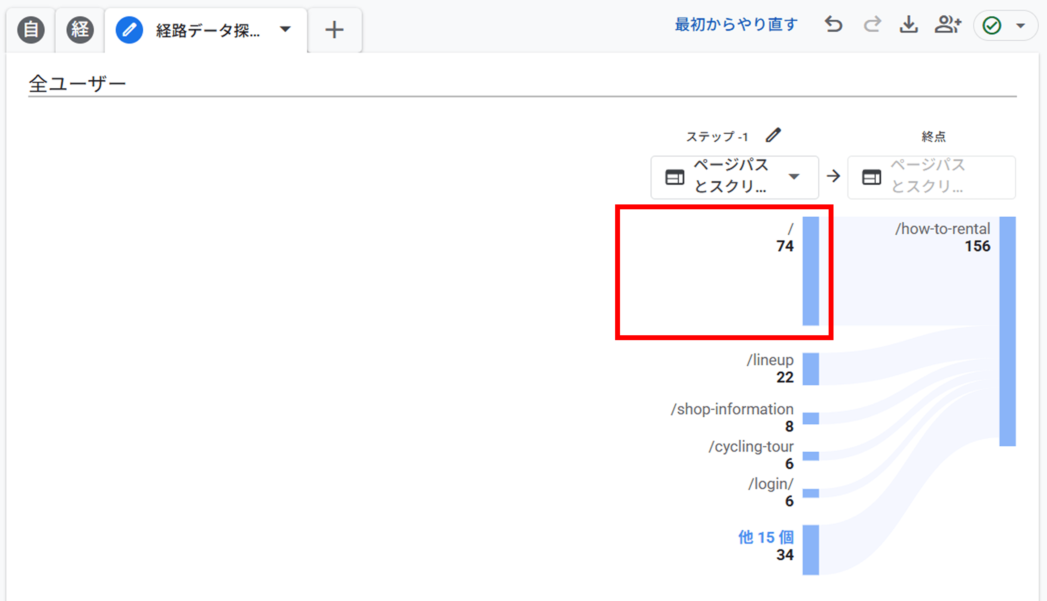This screenshot has height=601, width=1047.
Task: Undo the last change
Action: click(x=834, y=24)
